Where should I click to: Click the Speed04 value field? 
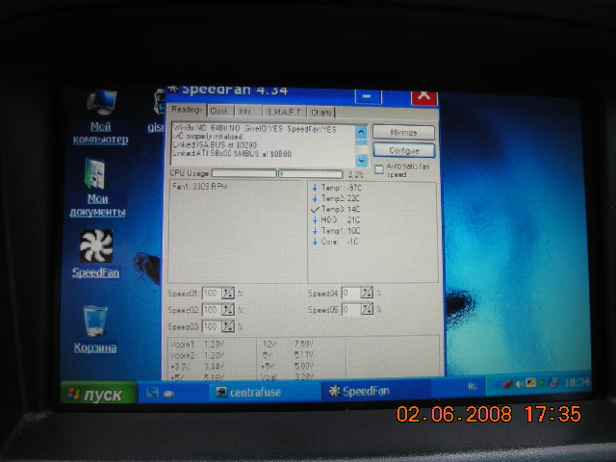(350, 293)
